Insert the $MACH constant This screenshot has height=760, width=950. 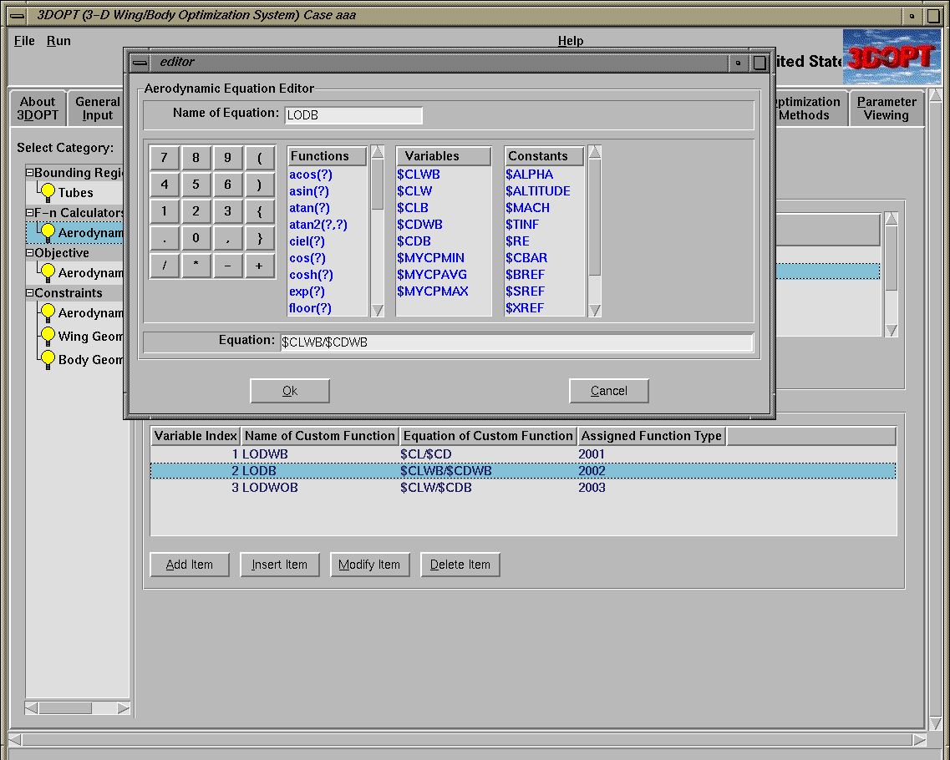click(528, 208)
